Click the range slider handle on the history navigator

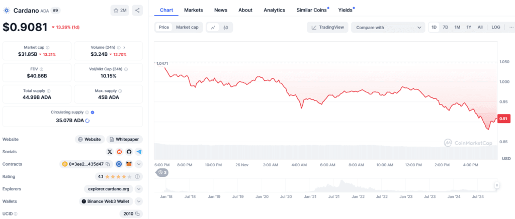coord(497,185)
